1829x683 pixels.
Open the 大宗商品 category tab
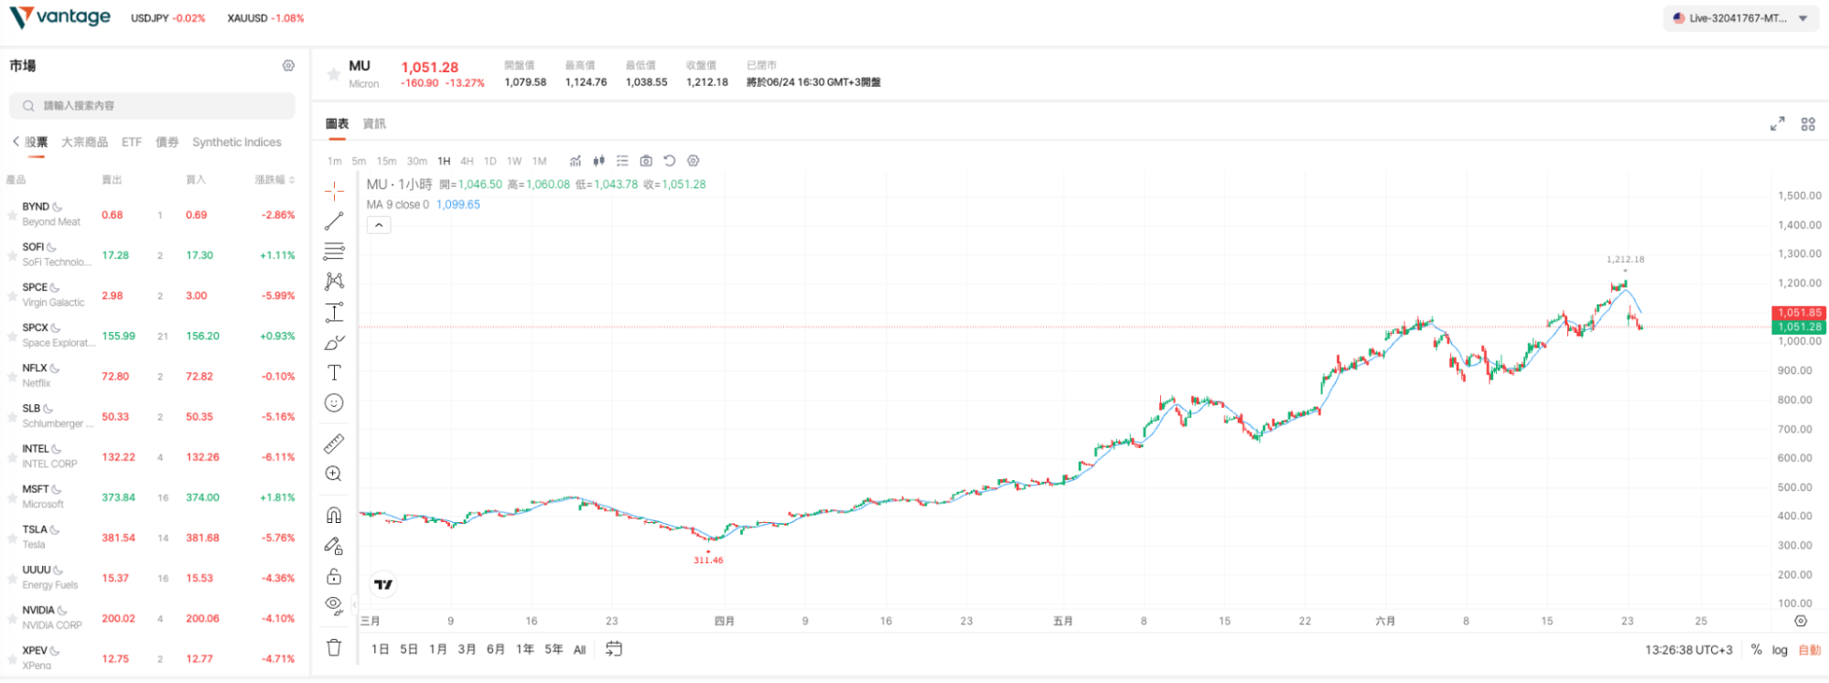click(x=84, y=142)
